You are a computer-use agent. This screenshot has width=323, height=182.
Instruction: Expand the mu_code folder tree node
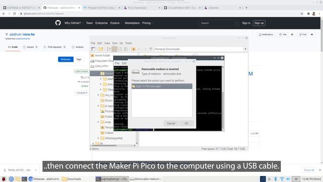98,95
